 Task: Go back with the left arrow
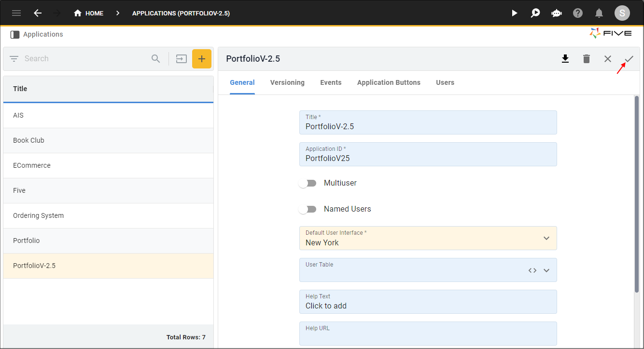[x=38, y=13]
